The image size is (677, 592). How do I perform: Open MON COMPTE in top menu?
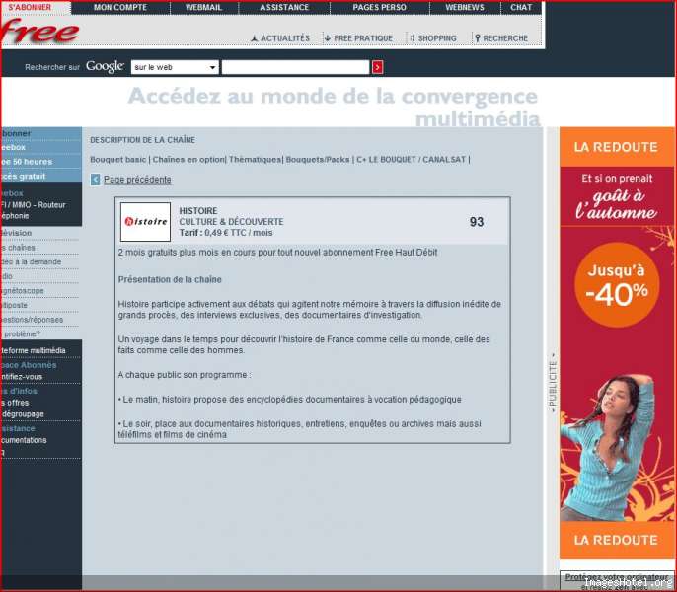120,7
